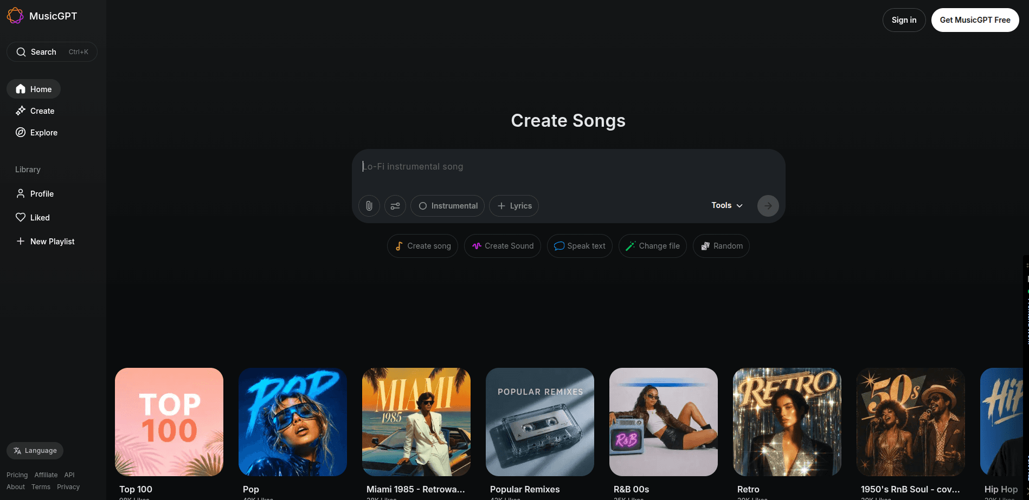Create a New Playlist
Image resolution: width=1029 pixels, height=500 pixels.
[x=45, y=242]
